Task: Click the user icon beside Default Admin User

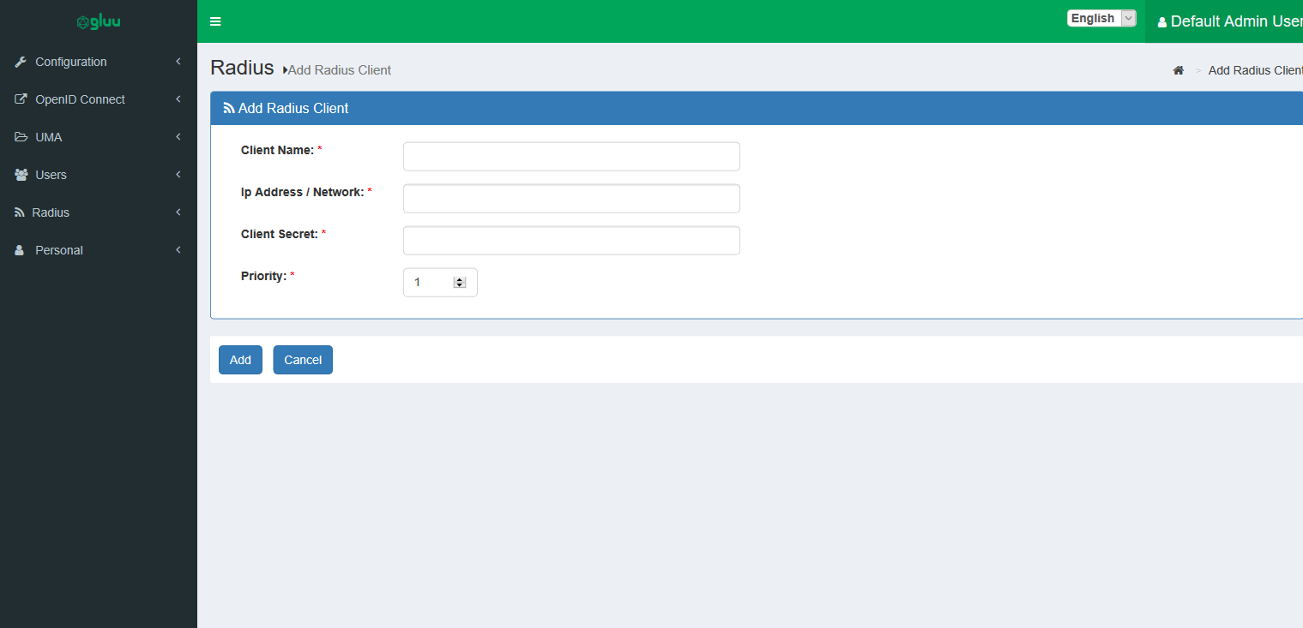Action: pos(1163,21)
